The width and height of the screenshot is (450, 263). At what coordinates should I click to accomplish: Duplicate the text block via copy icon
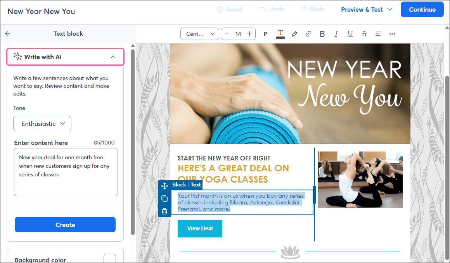point(164,198)
